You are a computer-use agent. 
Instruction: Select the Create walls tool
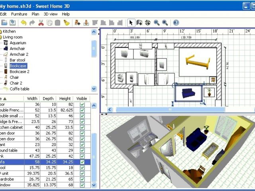click(139, 23)
